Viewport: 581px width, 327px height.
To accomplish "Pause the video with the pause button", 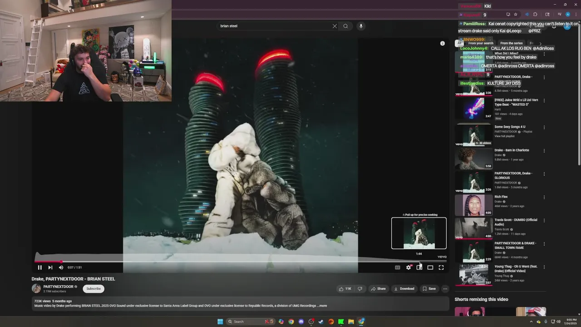I will point(39,268).
